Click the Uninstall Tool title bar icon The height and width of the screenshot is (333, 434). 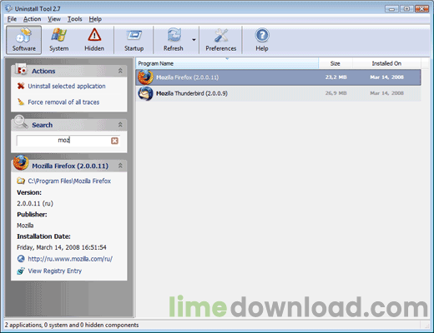[8, 8]
